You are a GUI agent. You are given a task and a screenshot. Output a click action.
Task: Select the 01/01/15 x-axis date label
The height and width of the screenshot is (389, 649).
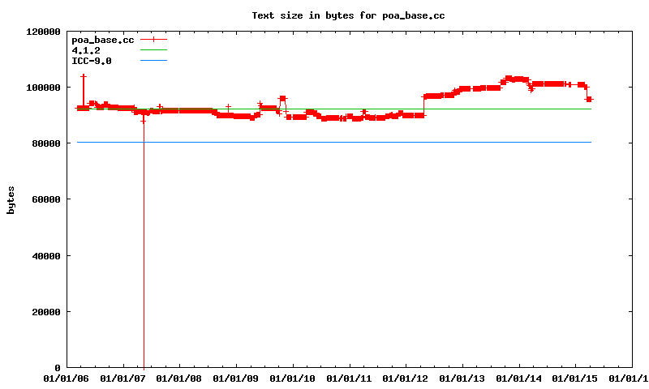point(575,378)
